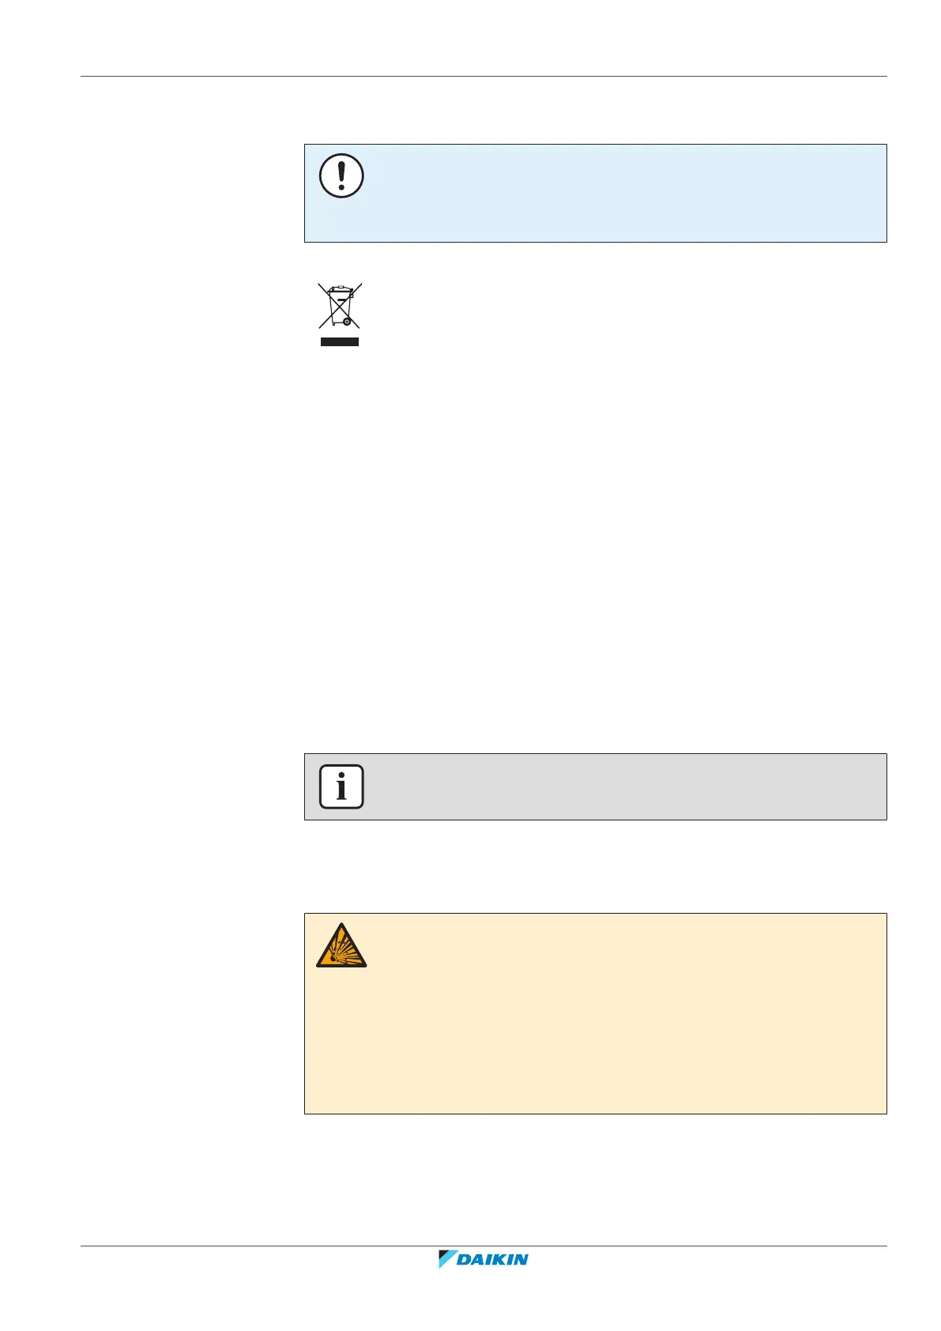Screen dimensions: 941x1331
Task: Click white gap between gray and orange boxes
Action: pyautogui.click(x=595, y=866)
